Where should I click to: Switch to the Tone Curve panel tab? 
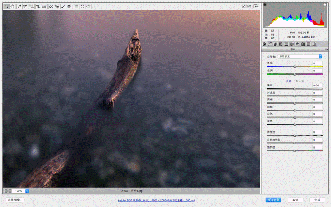269,45
